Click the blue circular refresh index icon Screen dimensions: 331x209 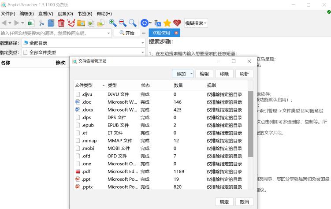[x=145, y=23]
